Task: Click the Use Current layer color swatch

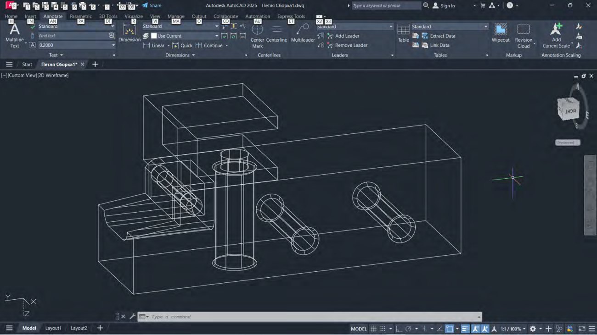Action: [154, 36]
